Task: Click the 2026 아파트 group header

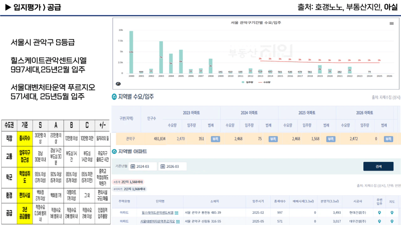Action: [x=365, y=113]
